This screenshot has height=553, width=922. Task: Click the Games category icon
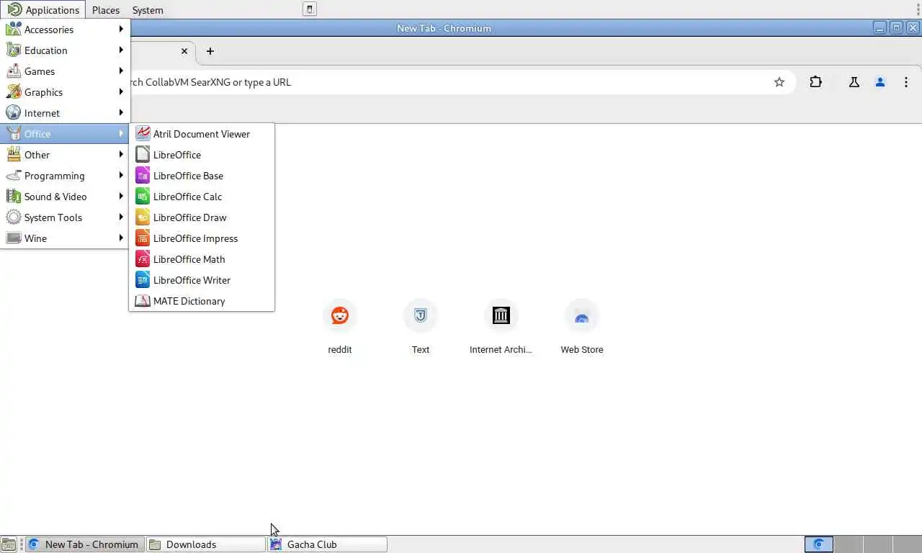tap(13, 71)
